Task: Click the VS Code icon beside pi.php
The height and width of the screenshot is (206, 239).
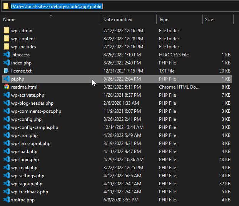Action: pos(7,79)
